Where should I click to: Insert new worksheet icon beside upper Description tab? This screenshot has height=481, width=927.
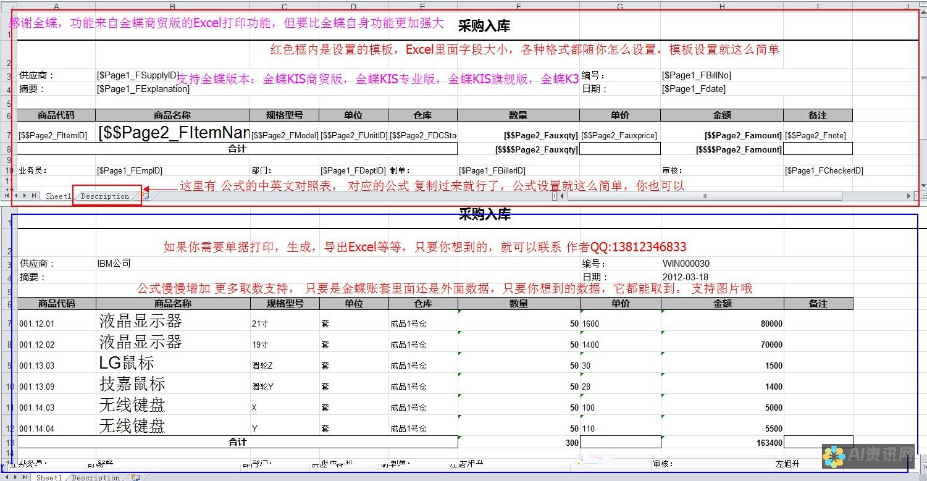point(145,196)
